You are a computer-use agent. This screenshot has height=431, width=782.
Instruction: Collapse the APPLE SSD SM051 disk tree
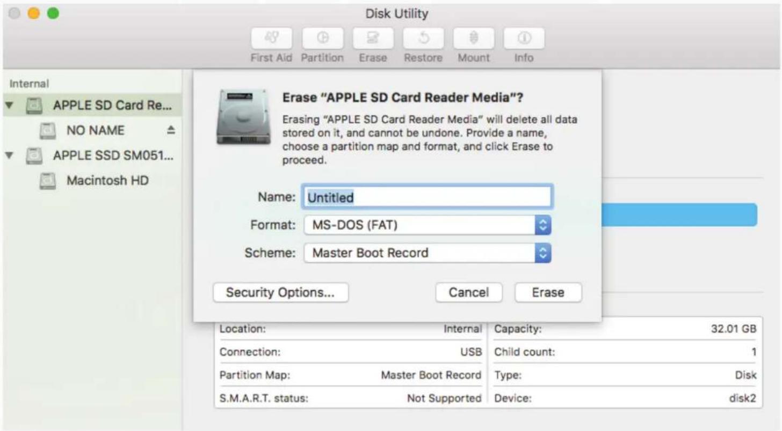click(x=10, y=156)
